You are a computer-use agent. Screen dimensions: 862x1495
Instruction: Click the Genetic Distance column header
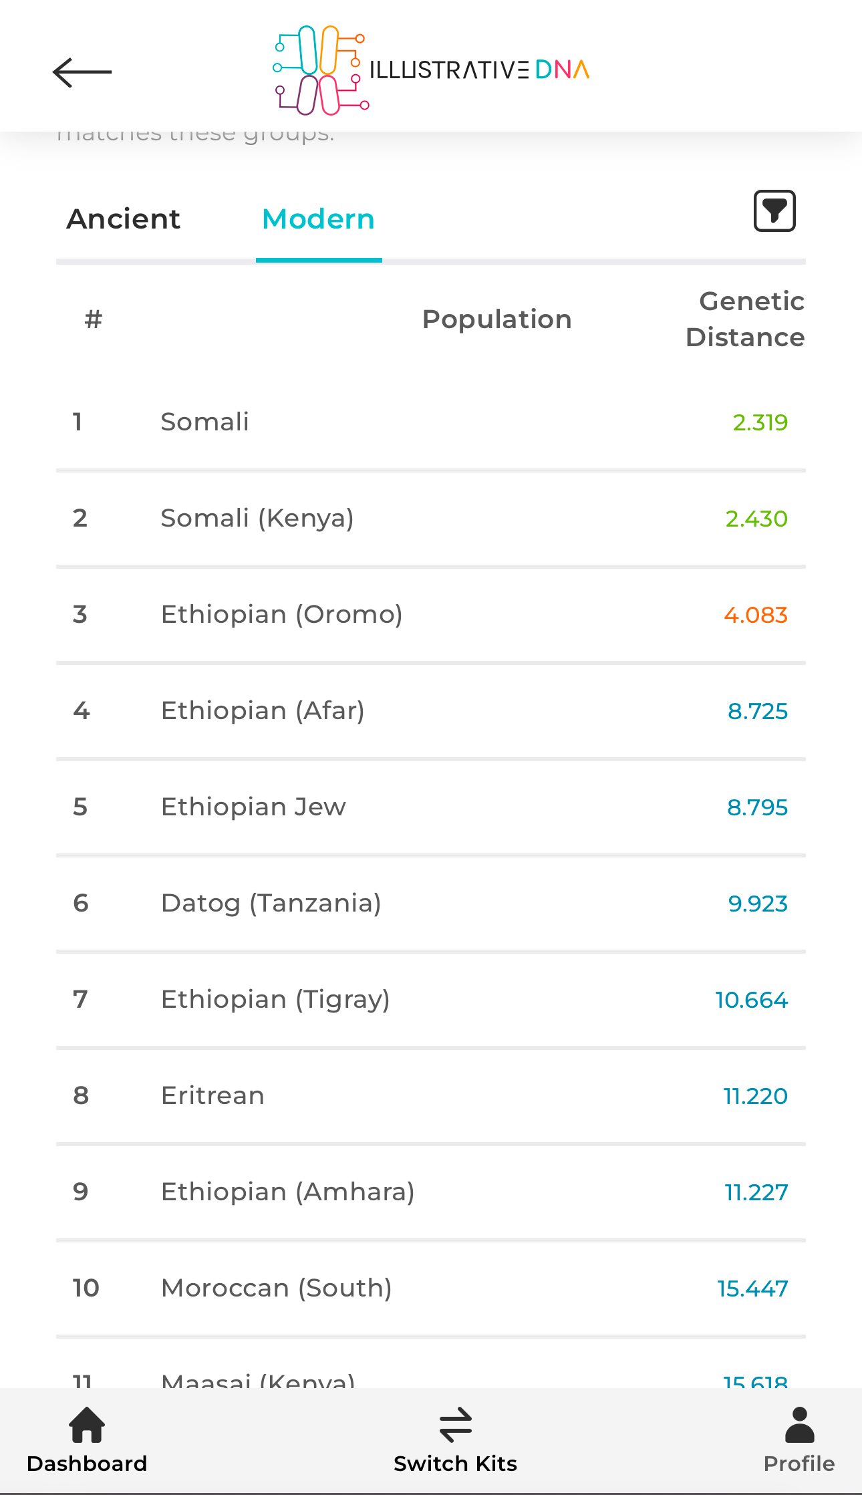click(x=745, y=319)
